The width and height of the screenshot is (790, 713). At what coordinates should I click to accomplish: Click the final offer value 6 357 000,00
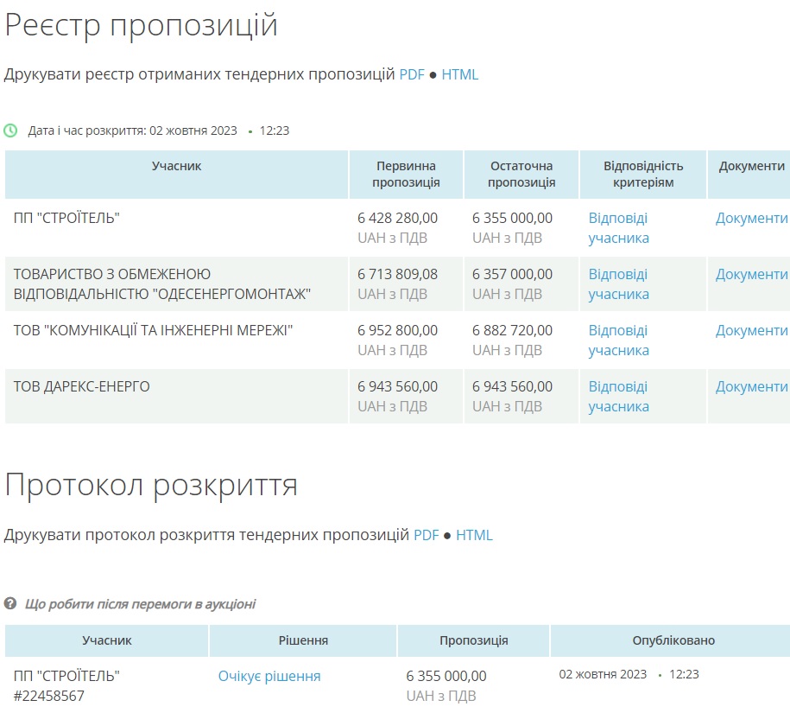(x=512, y=274)
